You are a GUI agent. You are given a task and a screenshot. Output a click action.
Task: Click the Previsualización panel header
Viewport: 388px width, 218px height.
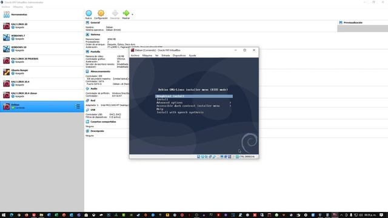click(x=353, y=22)
